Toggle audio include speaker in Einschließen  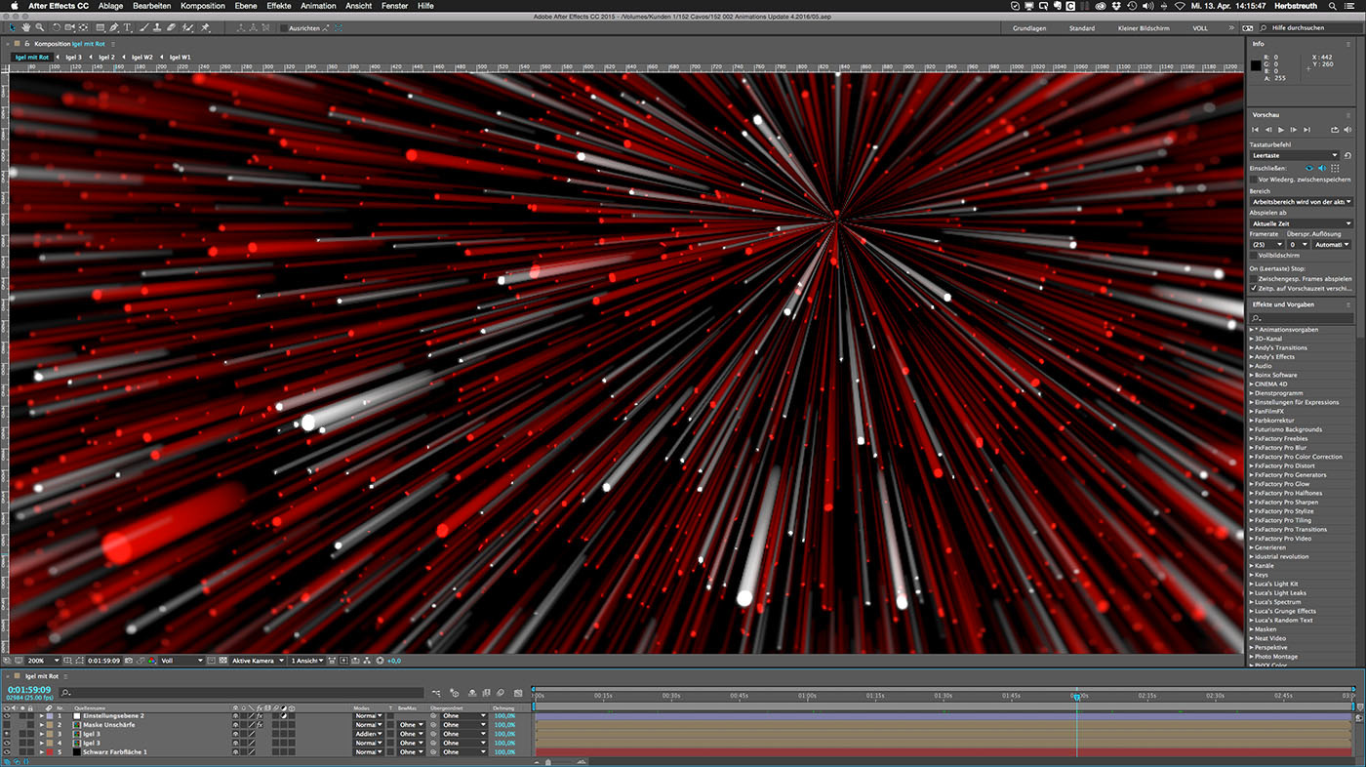pos(1322,168)
